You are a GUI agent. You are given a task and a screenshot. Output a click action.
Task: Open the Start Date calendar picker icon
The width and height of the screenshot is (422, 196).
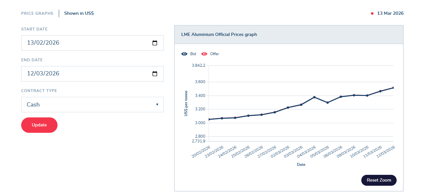[x=155, y=43]
